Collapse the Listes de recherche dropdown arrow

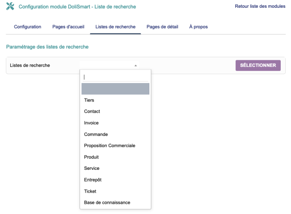pyautogui.click(x=135, y=66)
